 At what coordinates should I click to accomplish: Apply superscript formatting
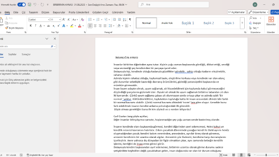58,26
